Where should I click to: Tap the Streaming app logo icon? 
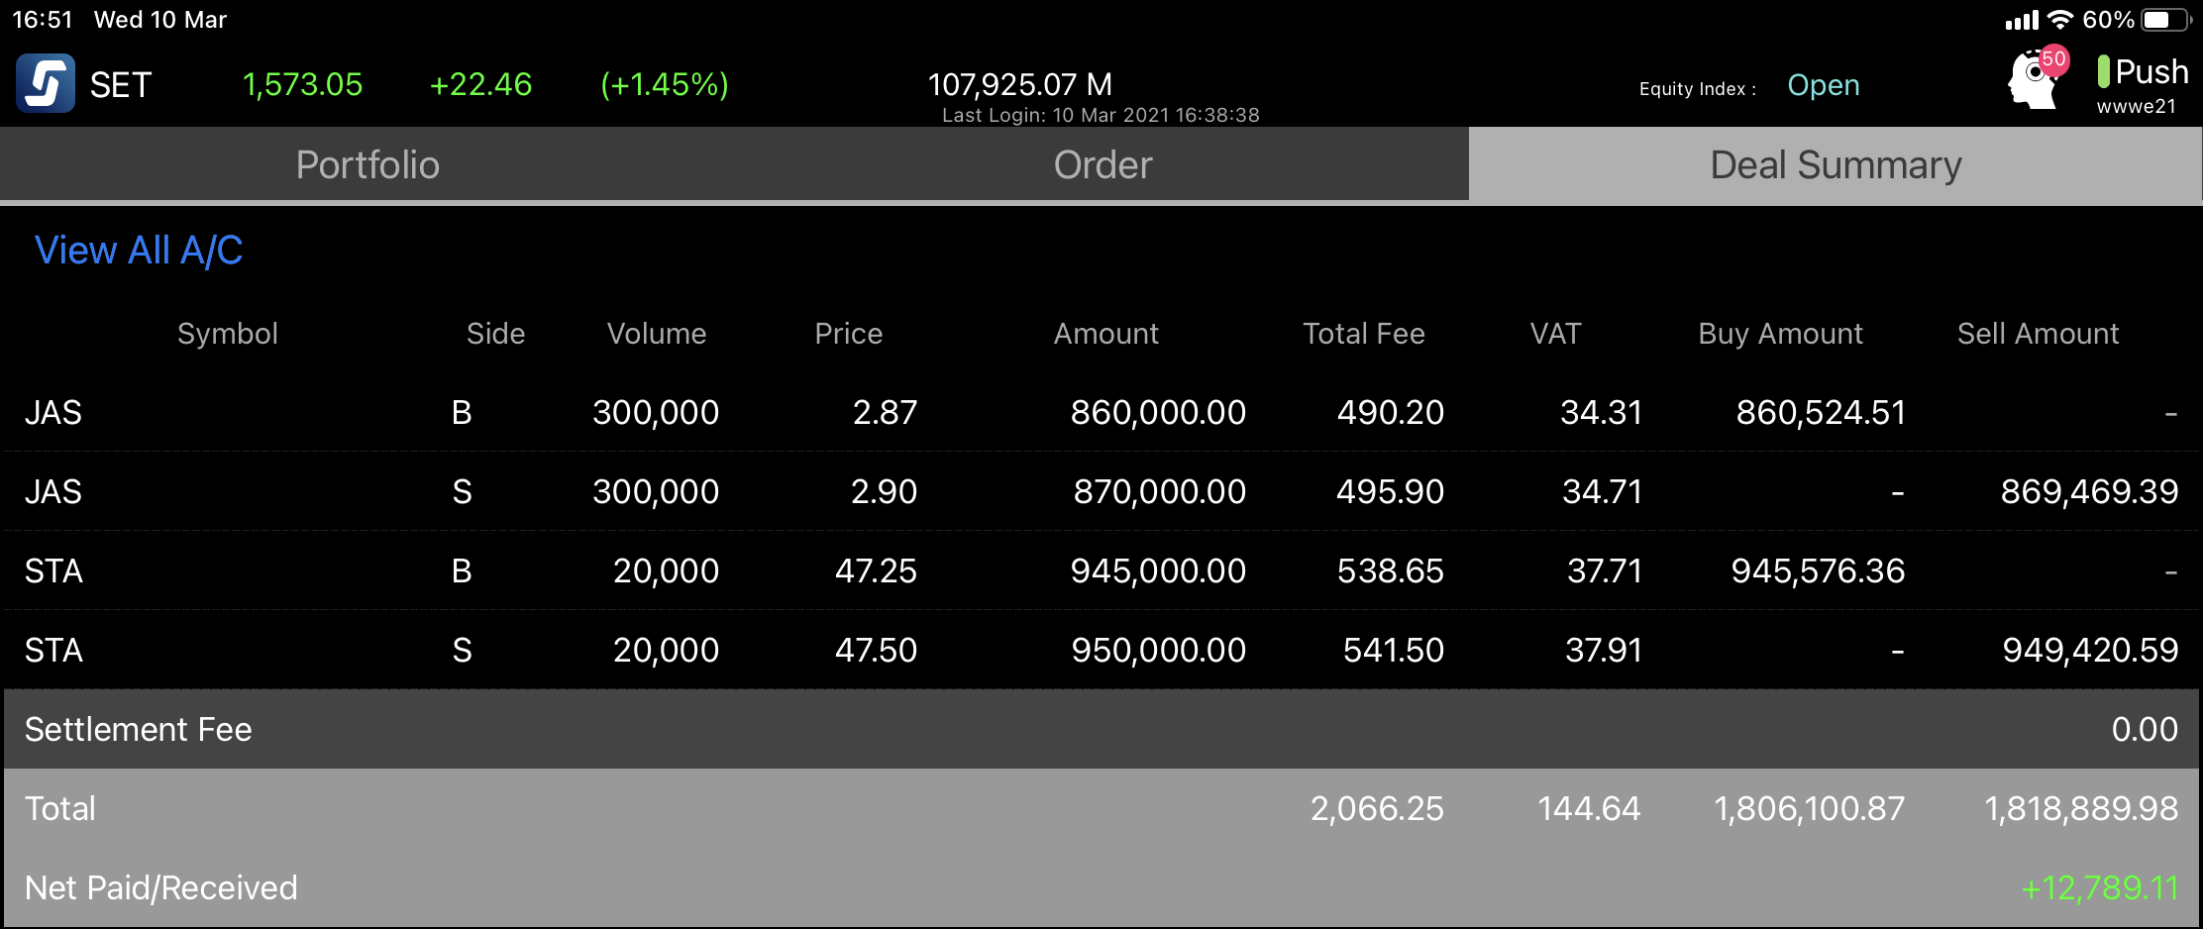46,83
